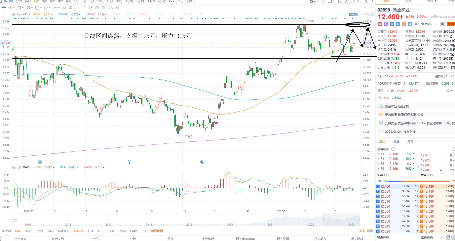Toggle the KDJ indicator

pyautogui.click(x=90, y=231)
